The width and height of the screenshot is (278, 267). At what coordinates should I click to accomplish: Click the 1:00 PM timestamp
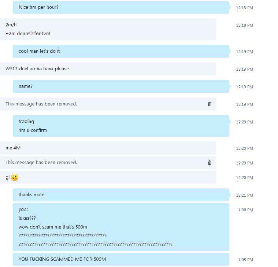coord(245,210)
